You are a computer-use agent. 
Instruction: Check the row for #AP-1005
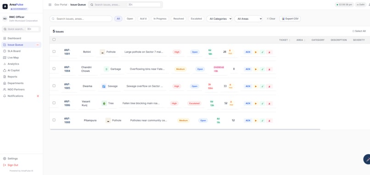(x=54, y=86)
